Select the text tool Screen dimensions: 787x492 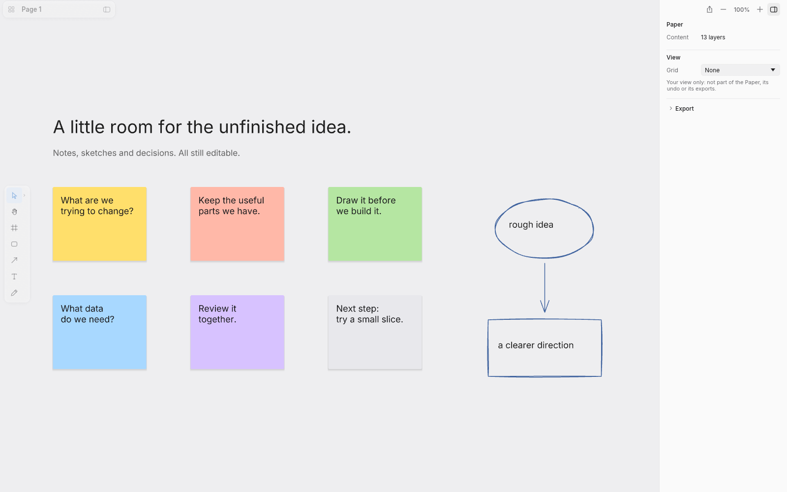[14, 277]
